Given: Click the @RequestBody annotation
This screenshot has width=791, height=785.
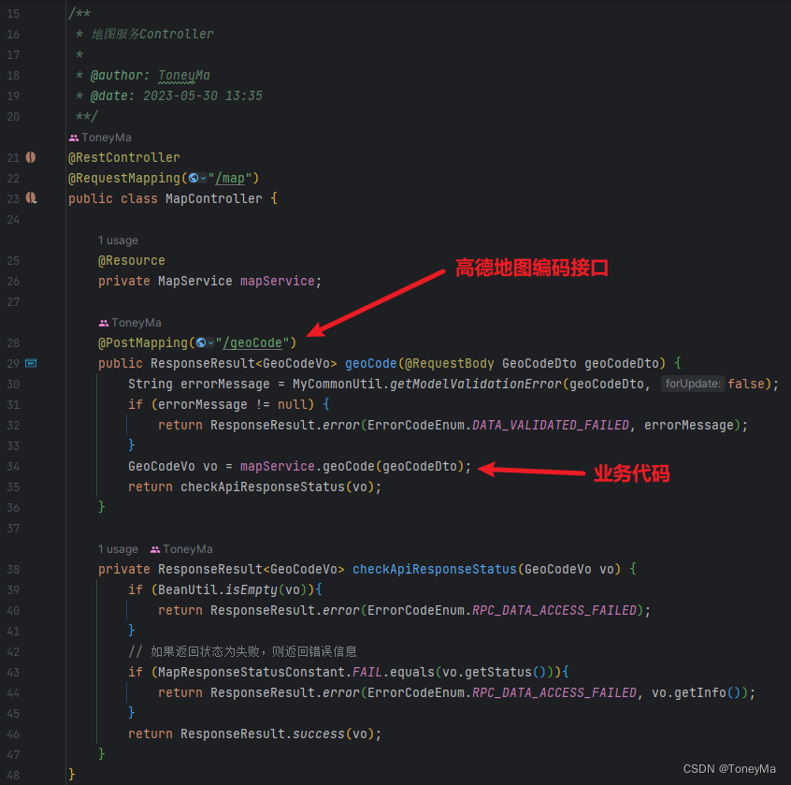Looking at the screenshot, I should point(450,363).
